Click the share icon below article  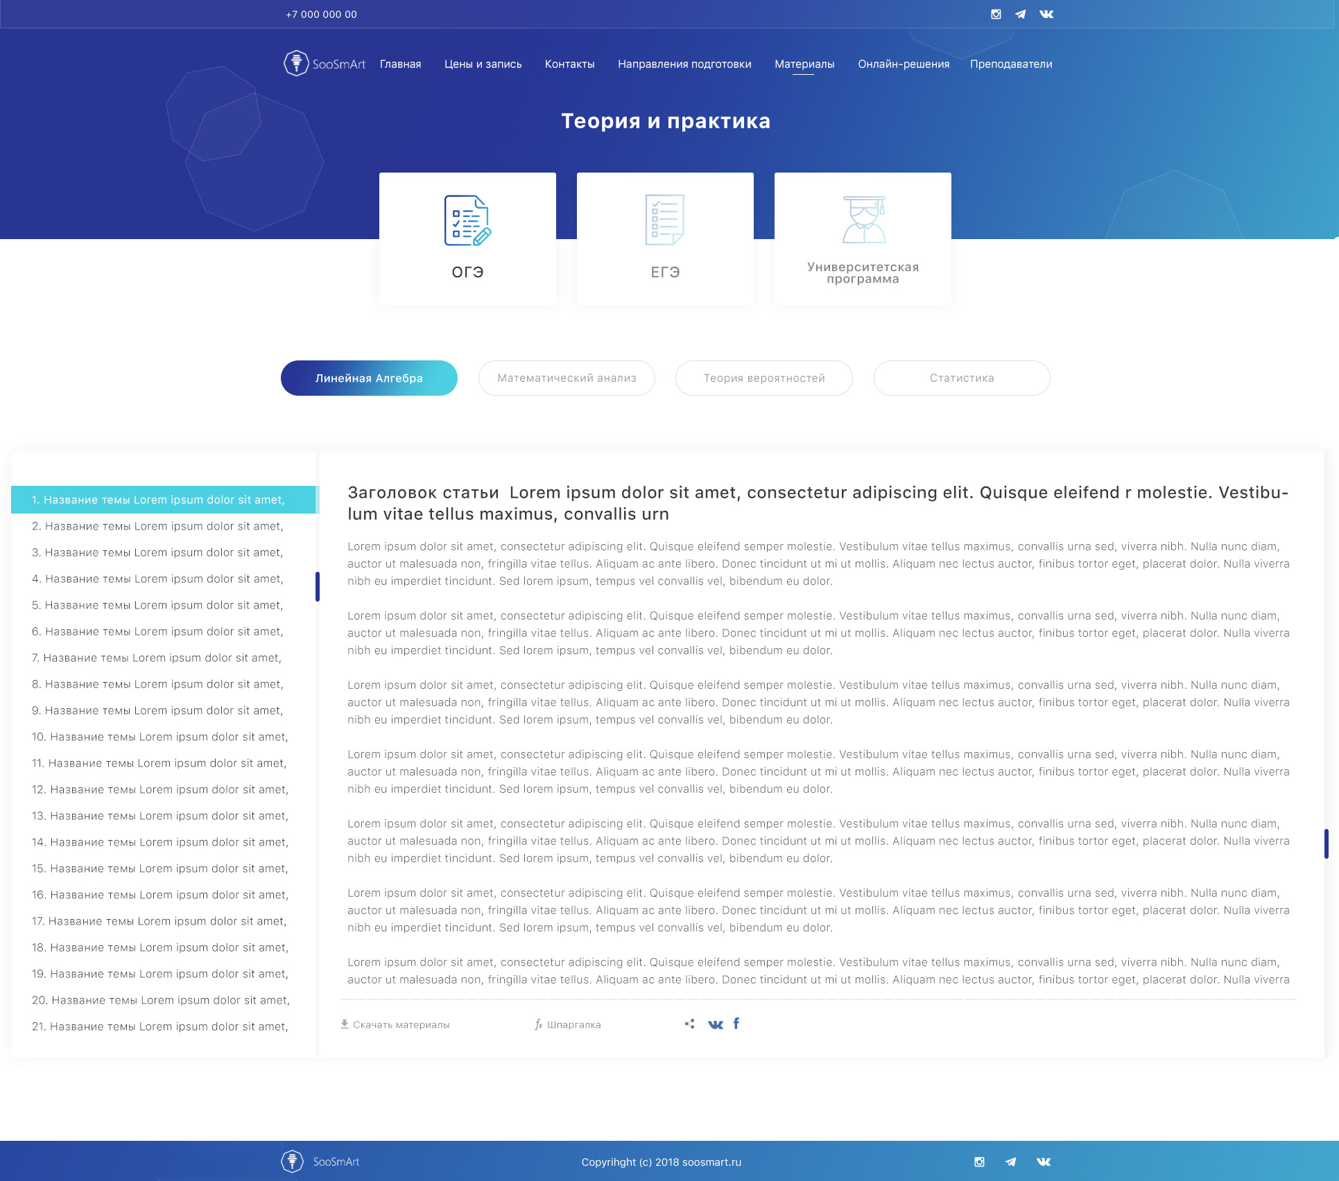point(689,1024)
